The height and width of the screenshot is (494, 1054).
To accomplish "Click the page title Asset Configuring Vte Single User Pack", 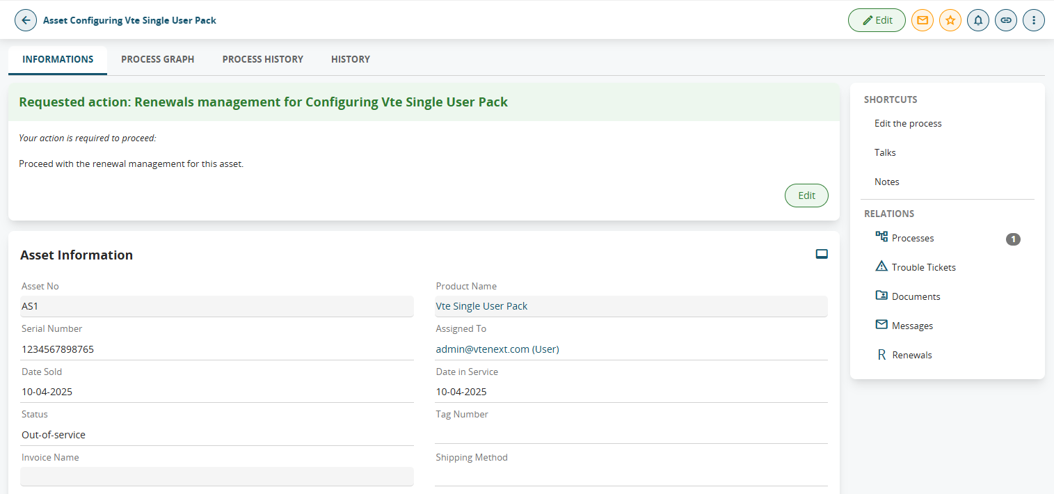I will tap(129, 20).
